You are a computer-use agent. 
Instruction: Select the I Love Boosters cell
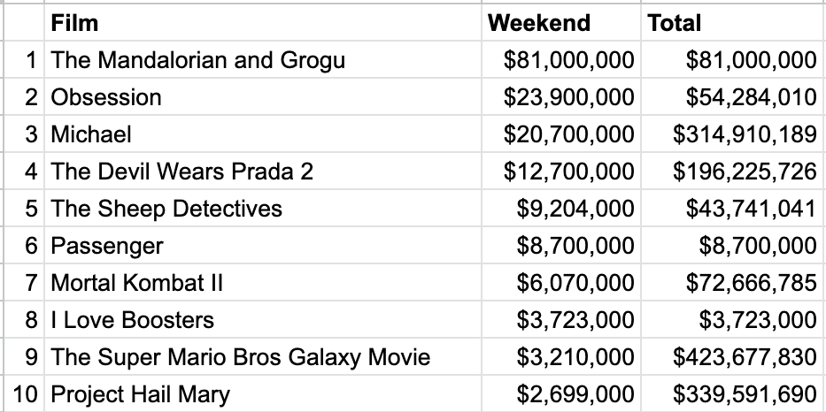point(263,320)
